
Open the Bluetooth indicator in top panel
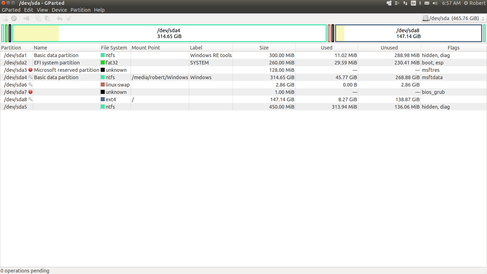[420, 3]
